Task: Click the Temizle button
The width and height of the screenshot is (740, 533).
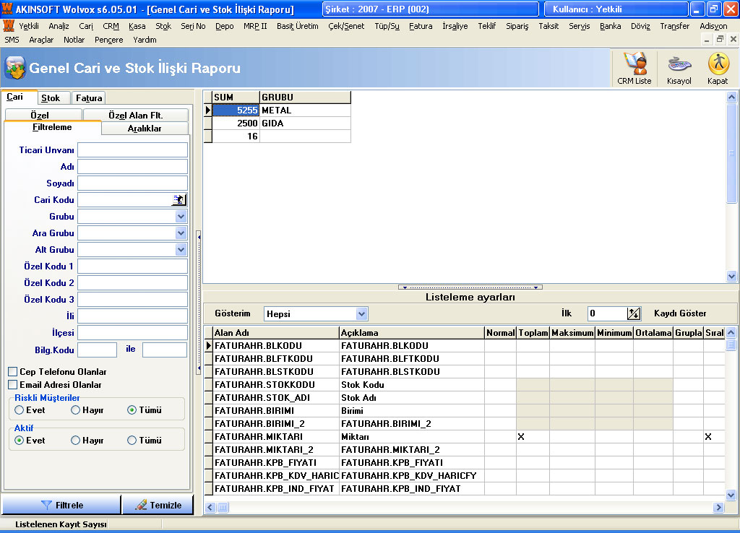Action: click(x=158, y=505)
